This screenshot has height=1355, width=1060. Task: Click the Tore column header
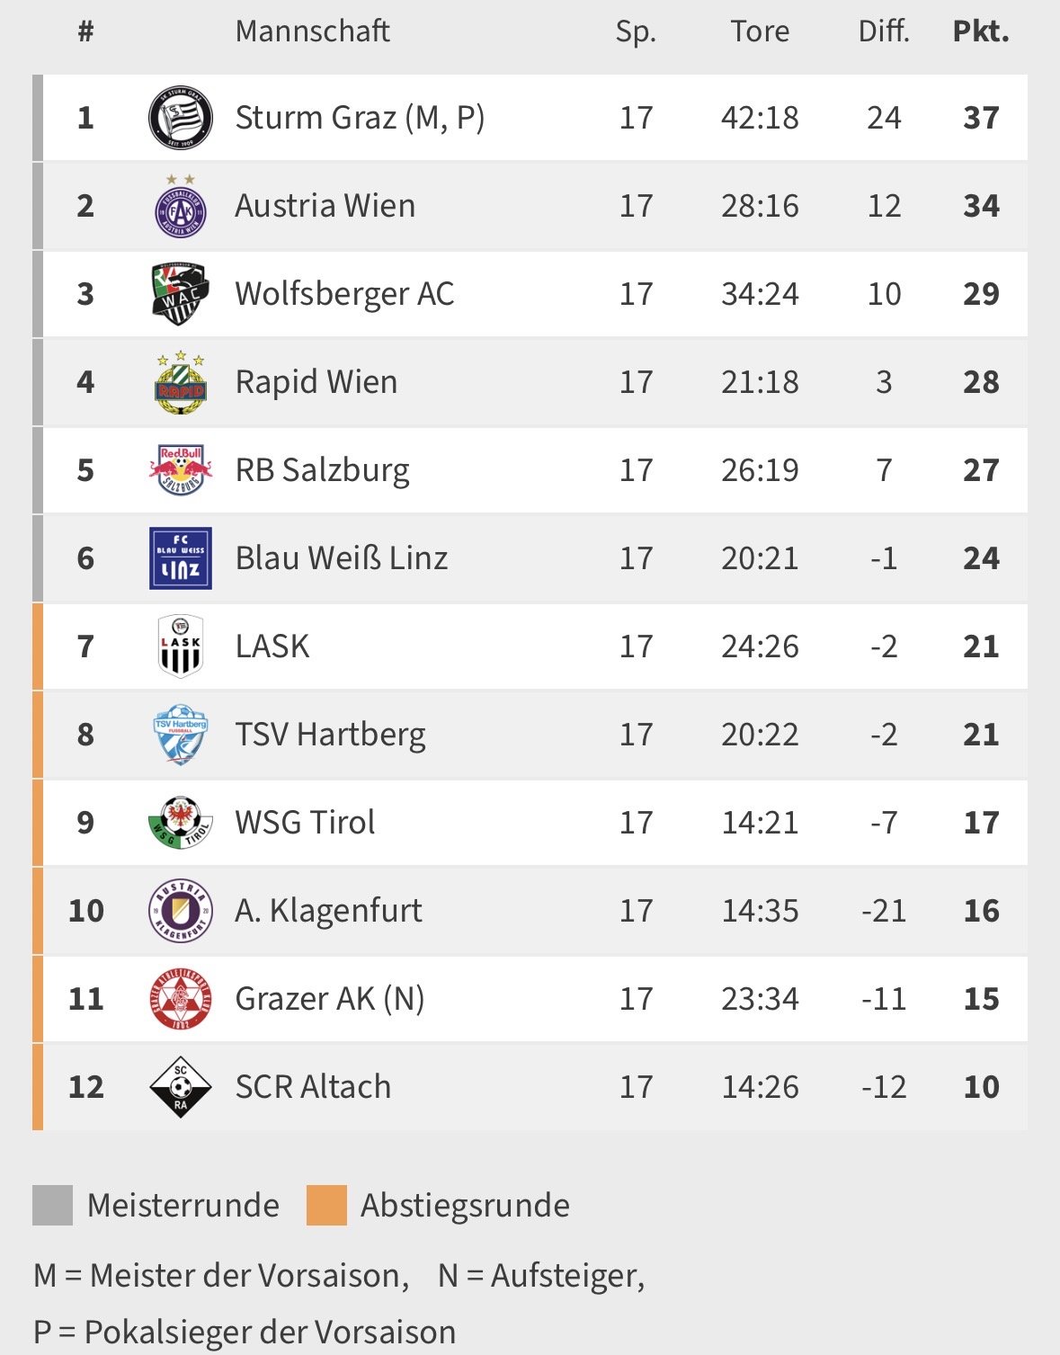[760, 31]
